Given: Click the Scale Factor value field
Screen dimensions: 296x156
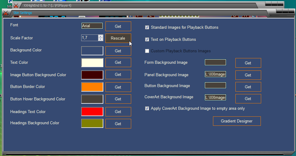Looking at the screenshot, I should (90, 38).
